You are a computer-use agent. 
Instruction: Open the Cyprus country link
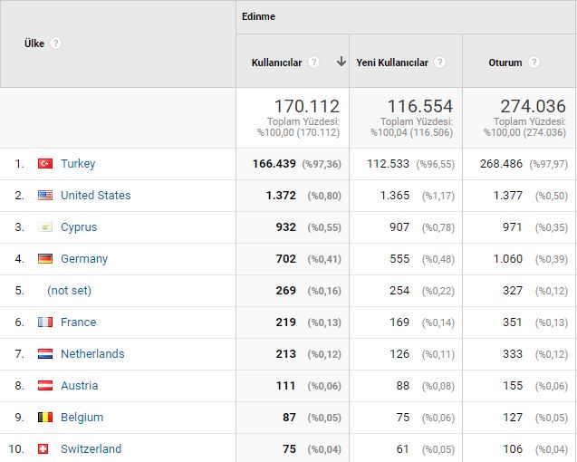[x=79, y=227]
